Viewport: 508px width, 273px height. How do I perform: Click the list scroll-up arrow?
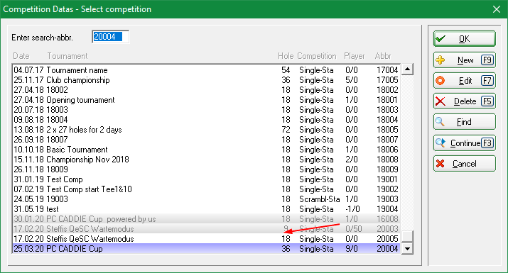[x=408, y=69]
